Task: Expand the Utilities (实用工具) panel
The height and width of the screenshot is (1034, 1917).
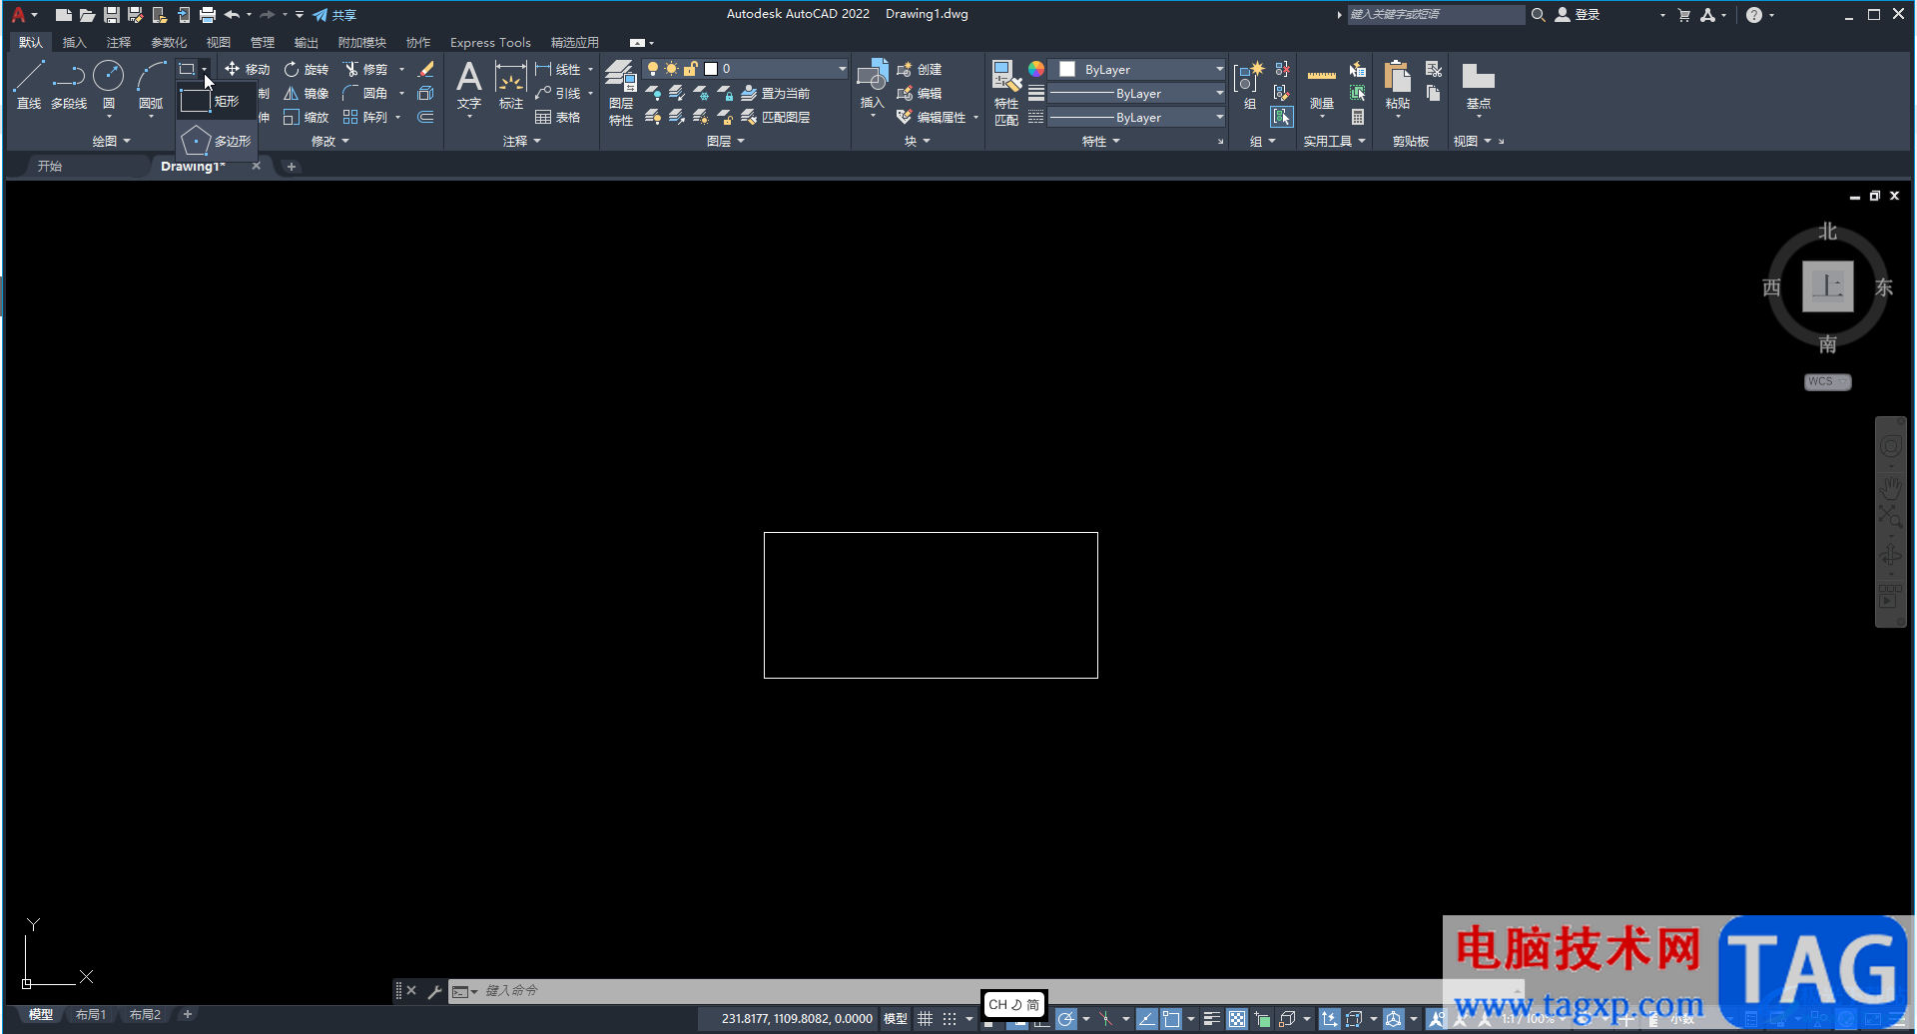Action: [x=1334, y=141]
